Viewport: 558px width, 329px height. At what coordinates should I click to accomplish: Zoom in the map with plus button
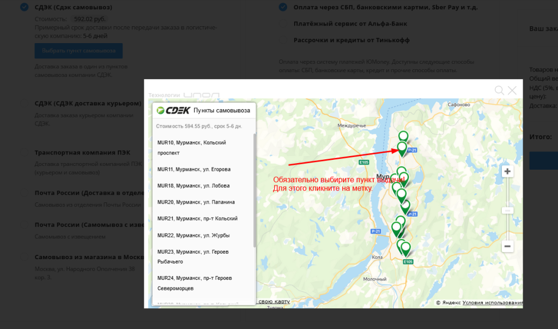[x=507, y=171]
